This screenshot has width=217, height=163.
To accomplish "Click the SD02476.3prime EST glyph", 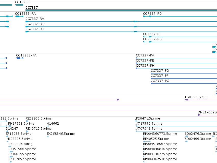I will (186, 136).
